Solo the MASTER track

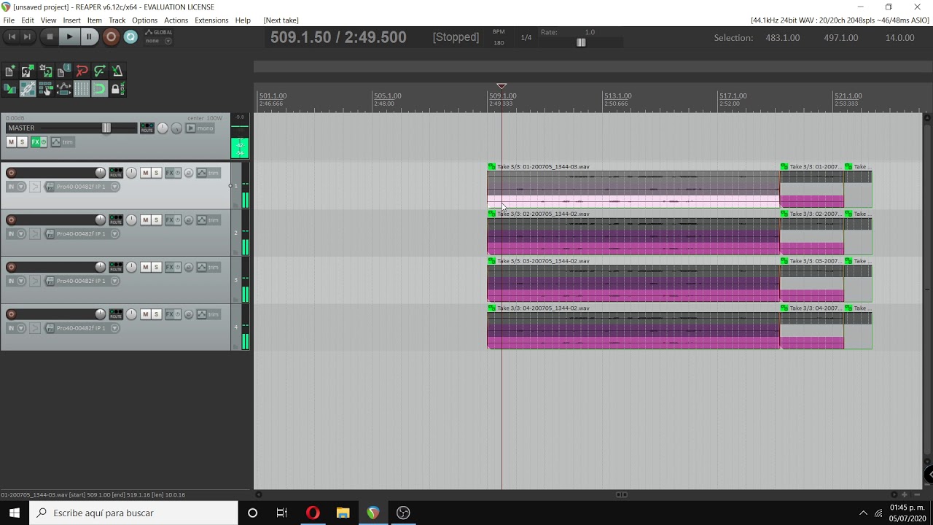click(x=22, y=142)
